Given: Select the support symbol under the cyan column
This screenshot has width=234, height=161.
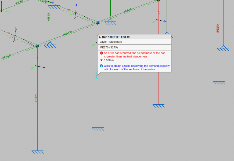Looking at the screenshot, I should point(98,129).
